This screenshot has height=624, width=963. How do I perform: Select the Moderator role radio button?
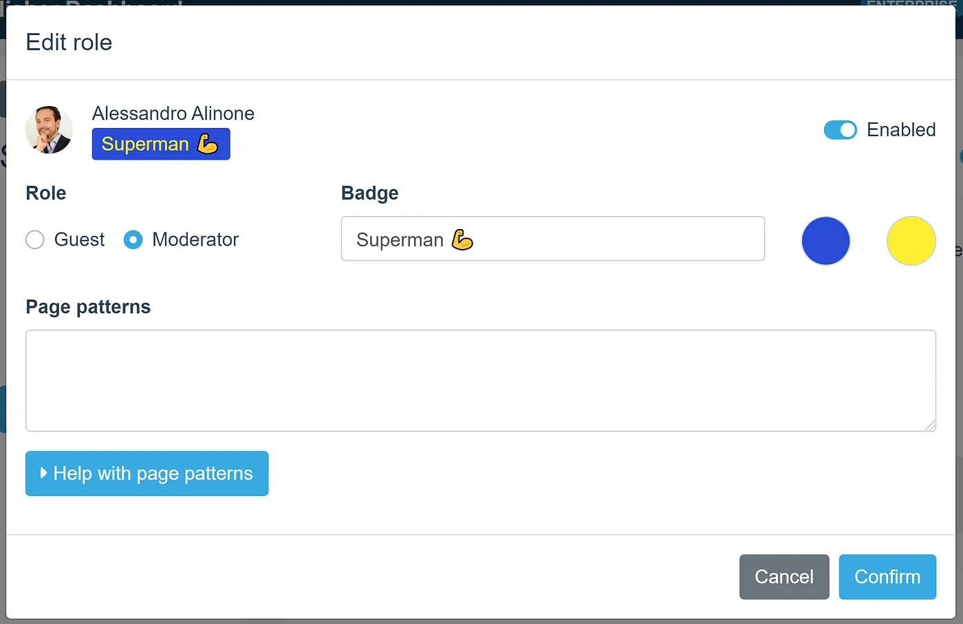click(133, 239)
